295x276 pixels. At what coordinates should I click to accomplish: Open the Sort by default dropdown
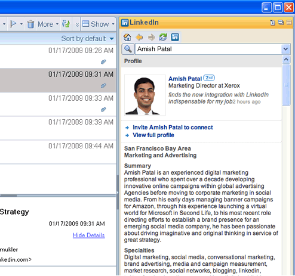click(x=88, y=39)
